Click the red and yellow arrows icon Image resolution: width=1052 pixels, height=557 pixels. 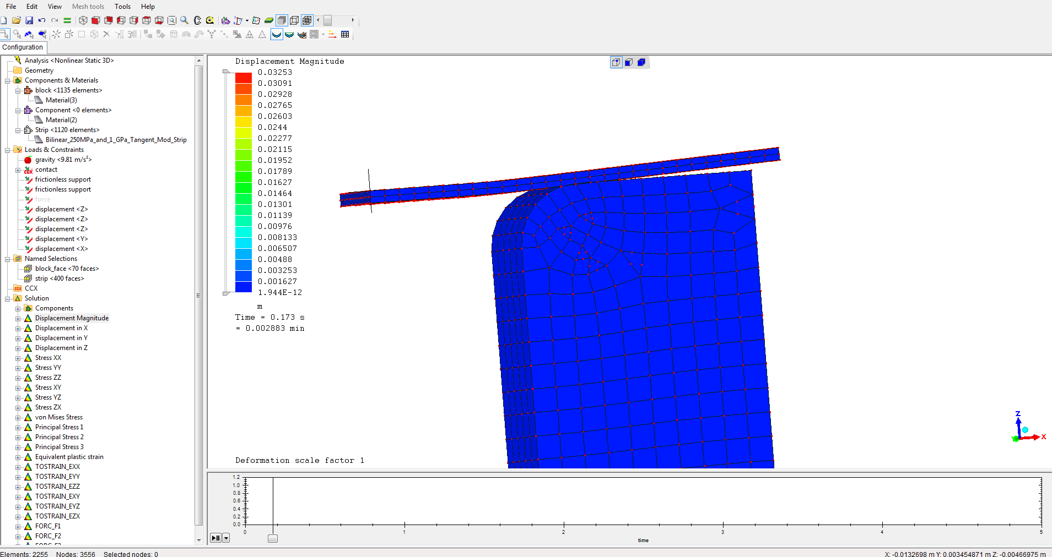click(332, 34)
